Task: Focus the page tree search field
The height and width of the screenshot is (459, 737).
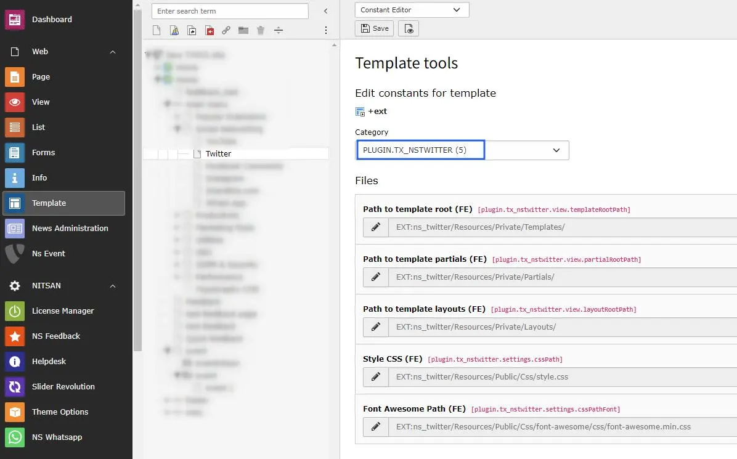Action: (x=230, y=11)
